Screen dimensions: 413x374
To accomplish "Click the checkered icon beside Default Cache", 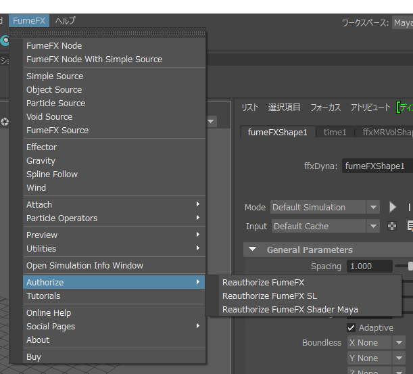I will [392, 226].
